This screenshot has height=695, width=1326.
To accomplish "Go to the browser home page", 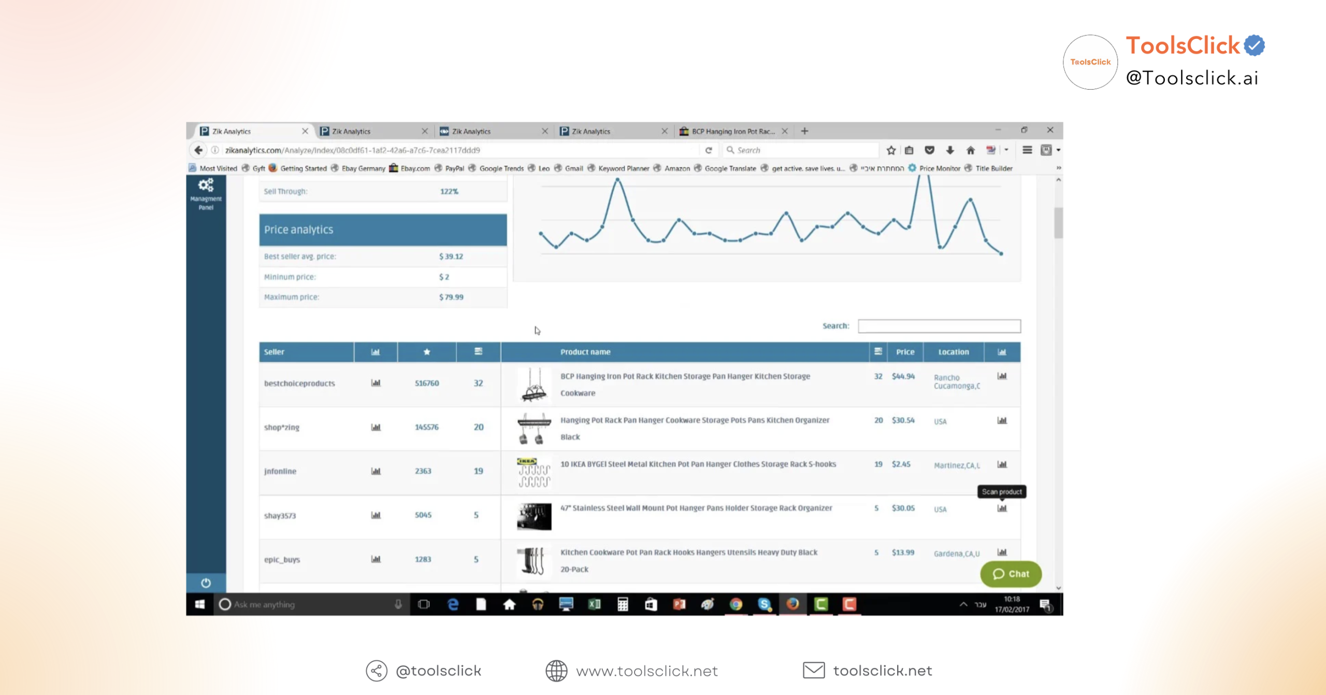I will 970,150.
